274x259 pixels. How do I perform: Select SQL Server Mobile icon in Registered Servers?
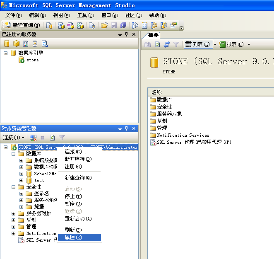click(35, 44)
